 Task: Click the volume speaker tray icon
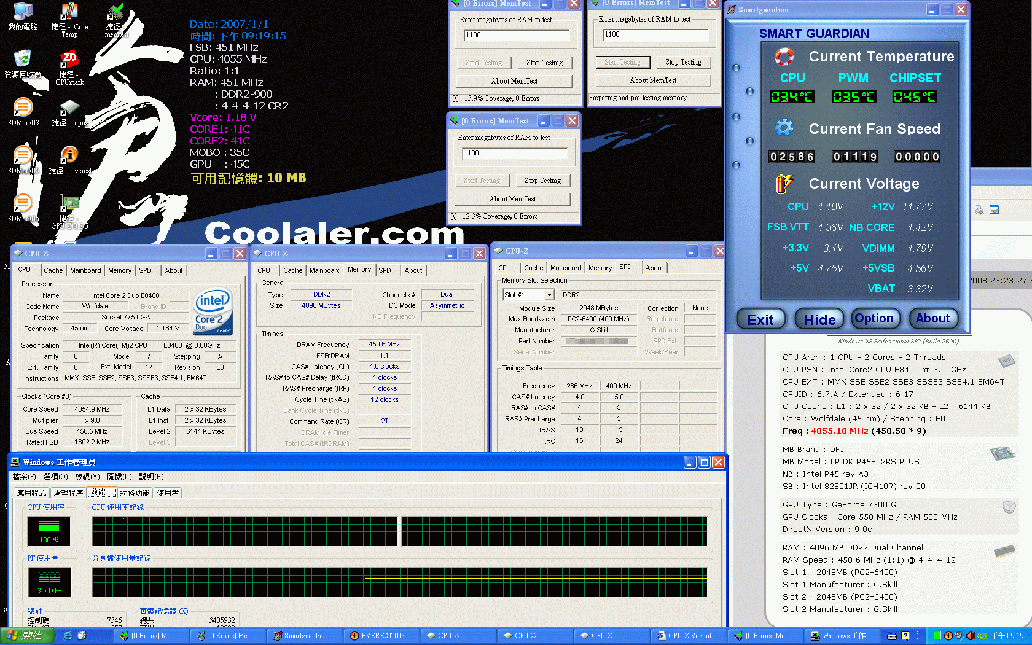(970, 636)
